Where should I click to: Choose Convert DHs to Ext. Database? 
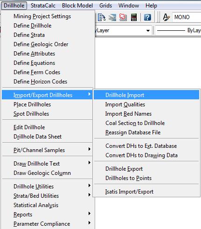click(x=146, y=146)
